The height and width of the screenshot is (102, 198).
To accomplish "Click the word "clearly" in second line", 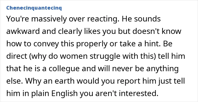I will 70,31.
